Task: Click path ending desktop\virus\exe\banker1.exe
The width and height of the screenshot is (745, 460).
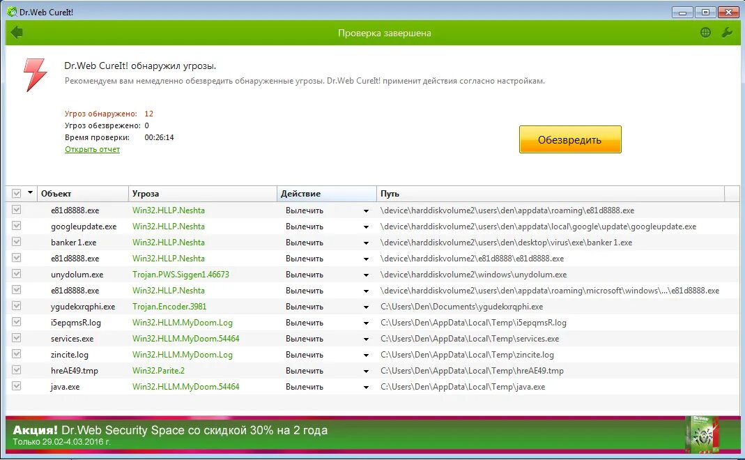Action: (506, 243)
